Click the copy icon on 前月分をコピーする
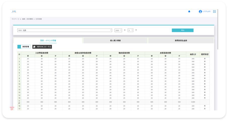The height and width of the screenshot is (121, 228). point(34,47)
